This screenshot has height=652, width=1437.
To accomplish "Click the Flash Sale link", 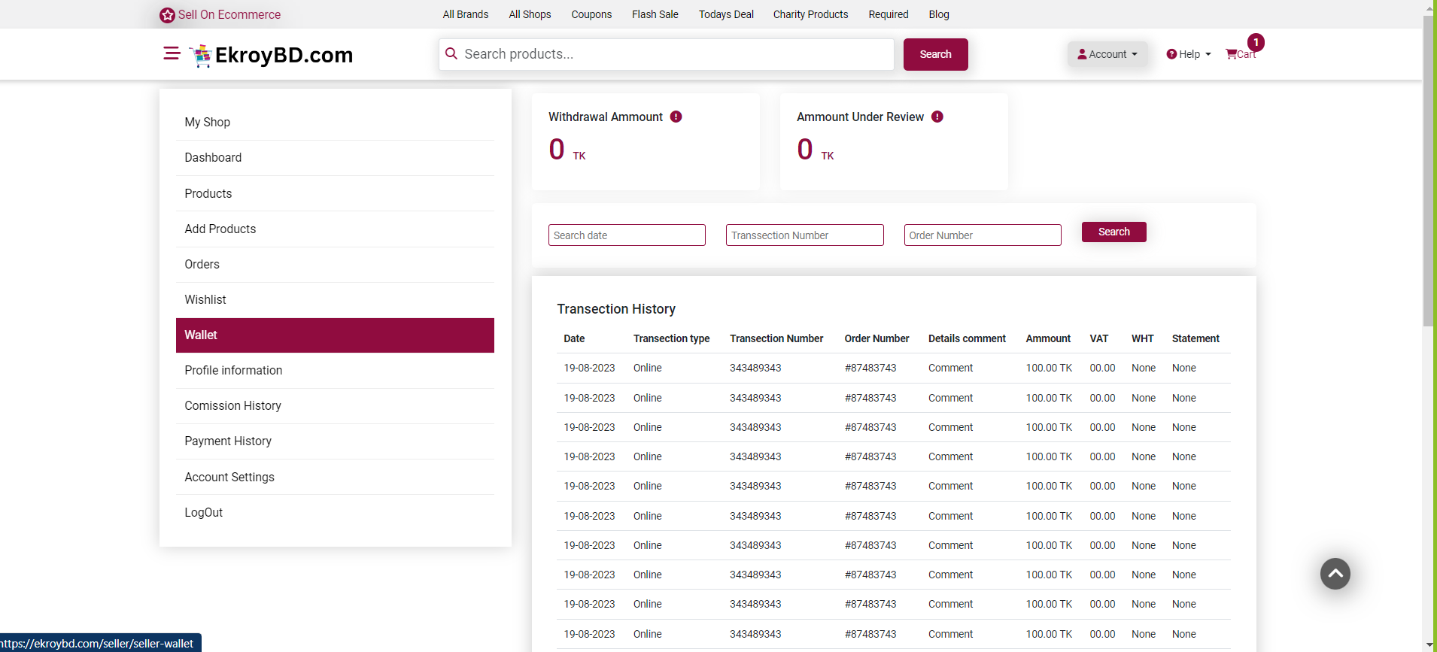I will (655, 14).
